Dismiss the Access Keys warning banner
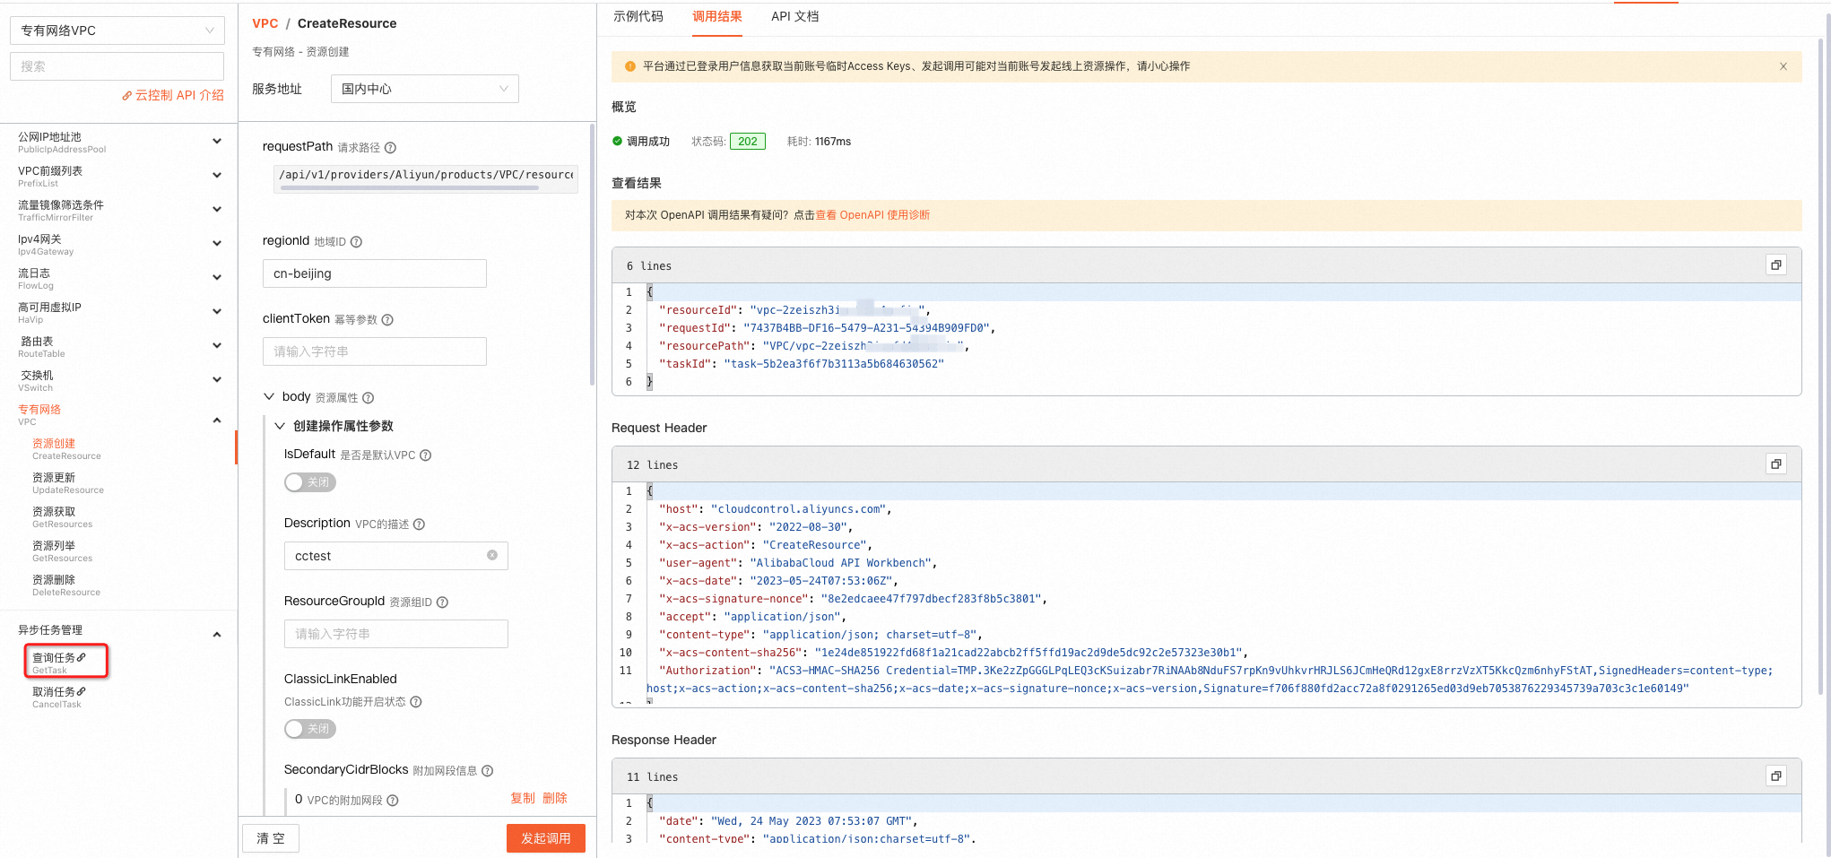The height and width of the screenshot is (858, 1831). pos(1783,66)
